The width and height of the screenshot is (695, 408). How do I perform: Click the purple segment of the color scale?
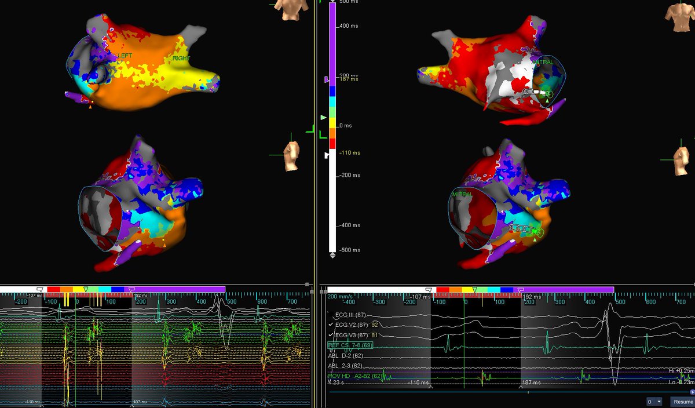point(332,43)
